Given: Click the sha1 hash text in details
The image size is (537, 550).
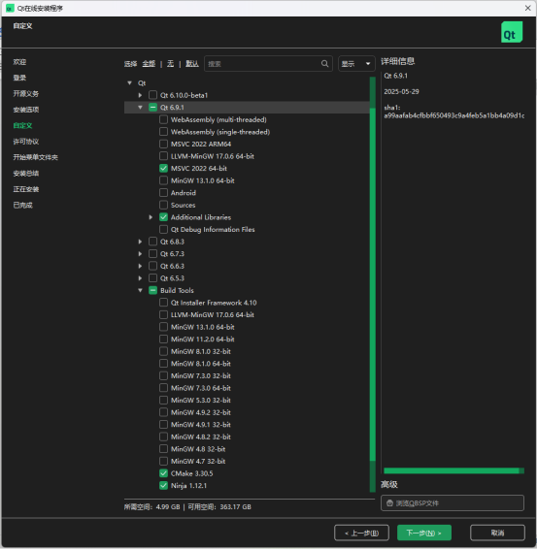Looking at the screenshot, I should tap(454, 115).
